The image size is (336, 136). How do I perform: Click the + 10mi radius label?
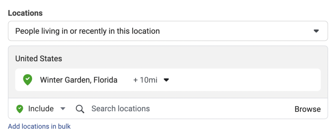coord(145,80)
